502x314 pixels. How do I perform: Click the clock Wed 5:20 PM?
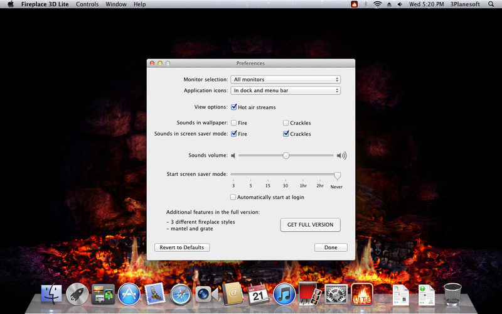point(427,4)
